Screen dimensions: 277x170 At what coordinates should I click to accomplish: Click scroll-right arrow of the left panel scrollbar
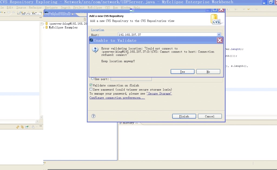37,121
